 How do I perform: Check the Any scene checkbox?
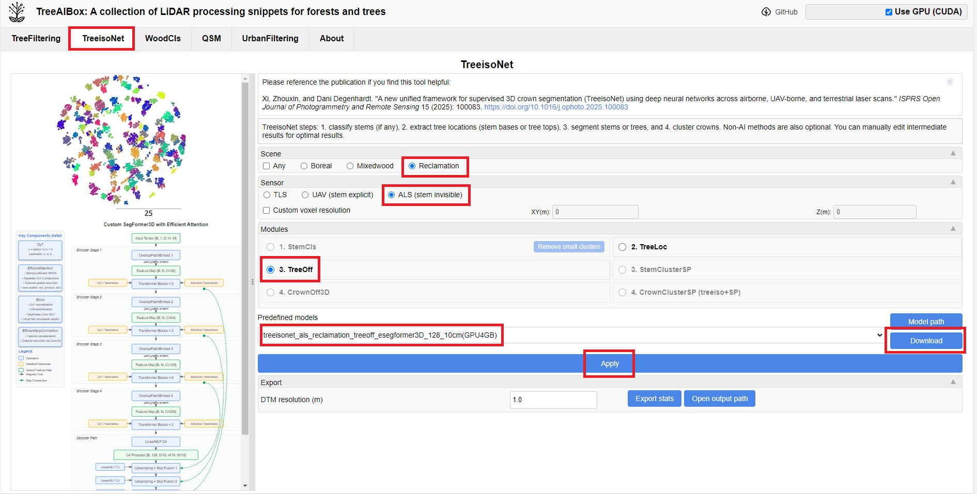[267, 166]
